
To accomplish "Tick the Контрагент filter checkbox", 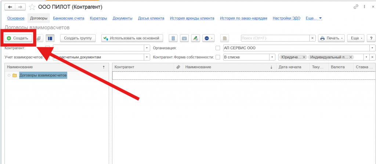I will pos(47,48).
